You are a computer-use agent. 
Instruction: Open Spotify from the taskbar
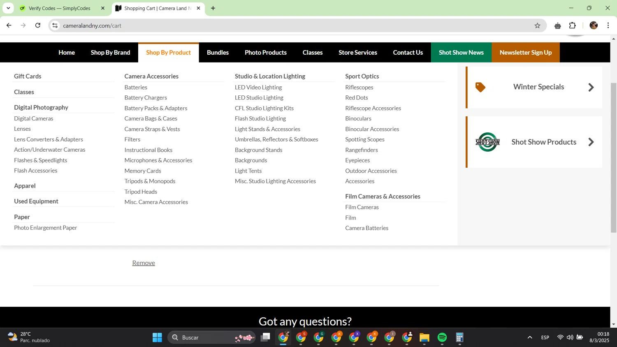[442, 338]
